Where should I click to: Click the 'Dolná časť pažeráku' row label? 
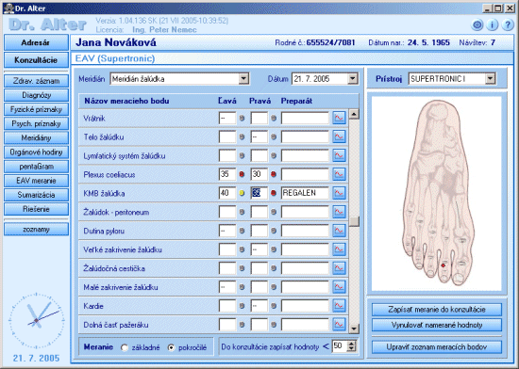coord(116,325)
